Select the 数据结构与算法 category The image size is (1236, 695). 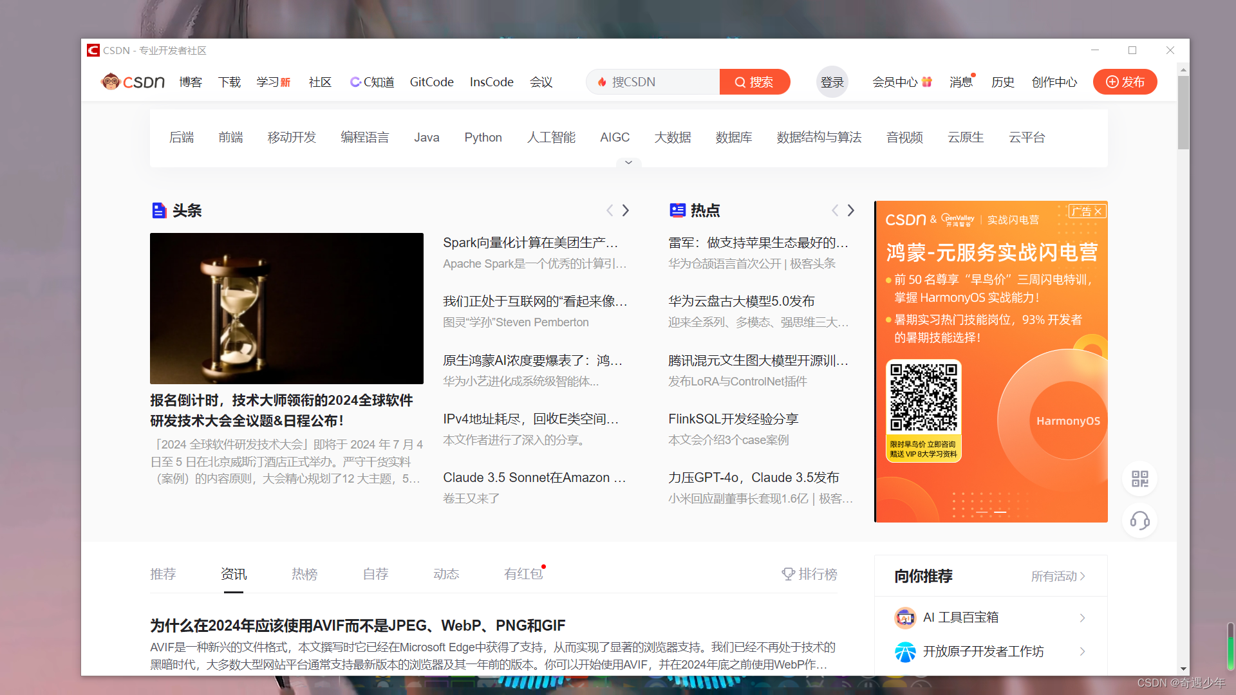point(819,137)
